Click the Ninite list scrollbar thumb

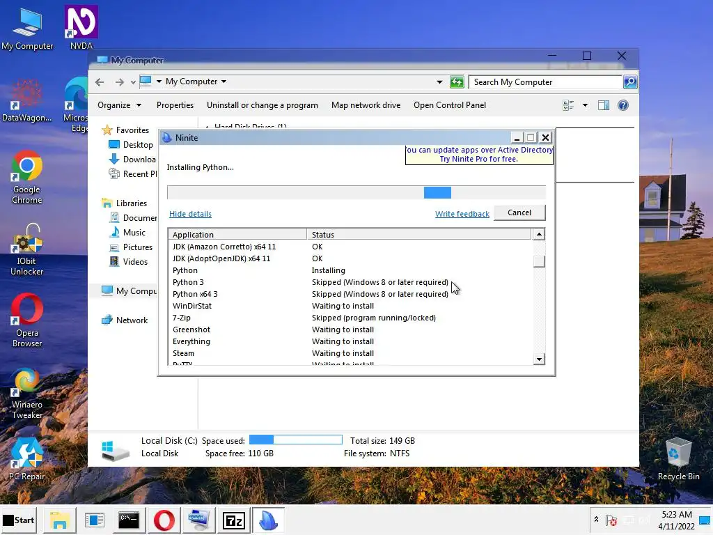tap(539, 261)
